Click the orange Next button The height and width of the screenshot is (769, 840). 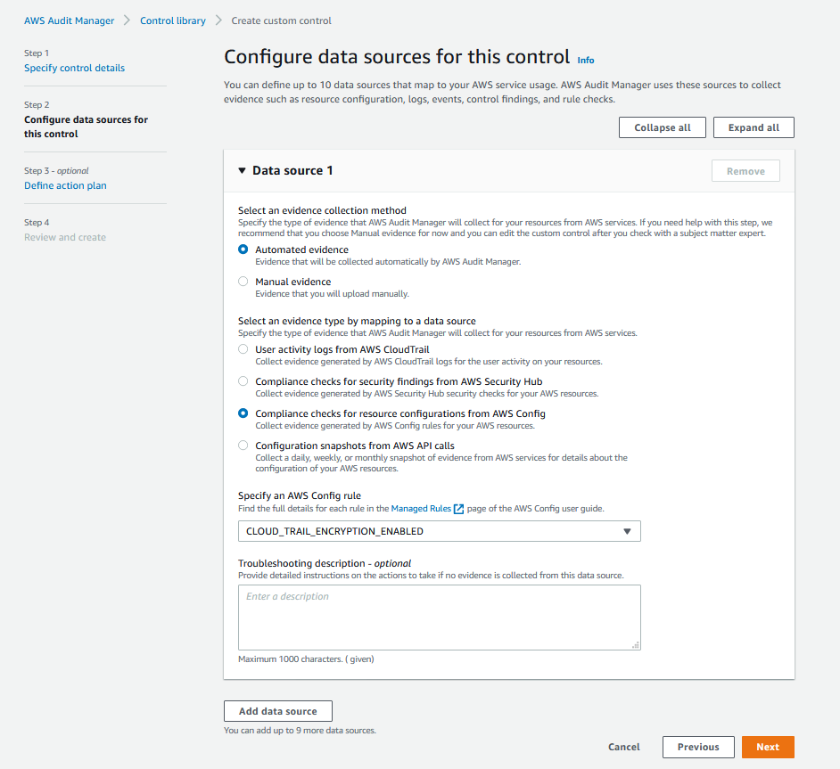tap(768, 747)
